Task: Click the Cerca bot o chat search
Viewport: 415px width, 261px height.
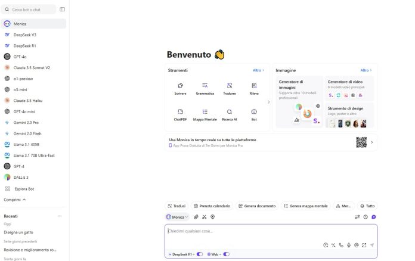Action: click(29, 10)
